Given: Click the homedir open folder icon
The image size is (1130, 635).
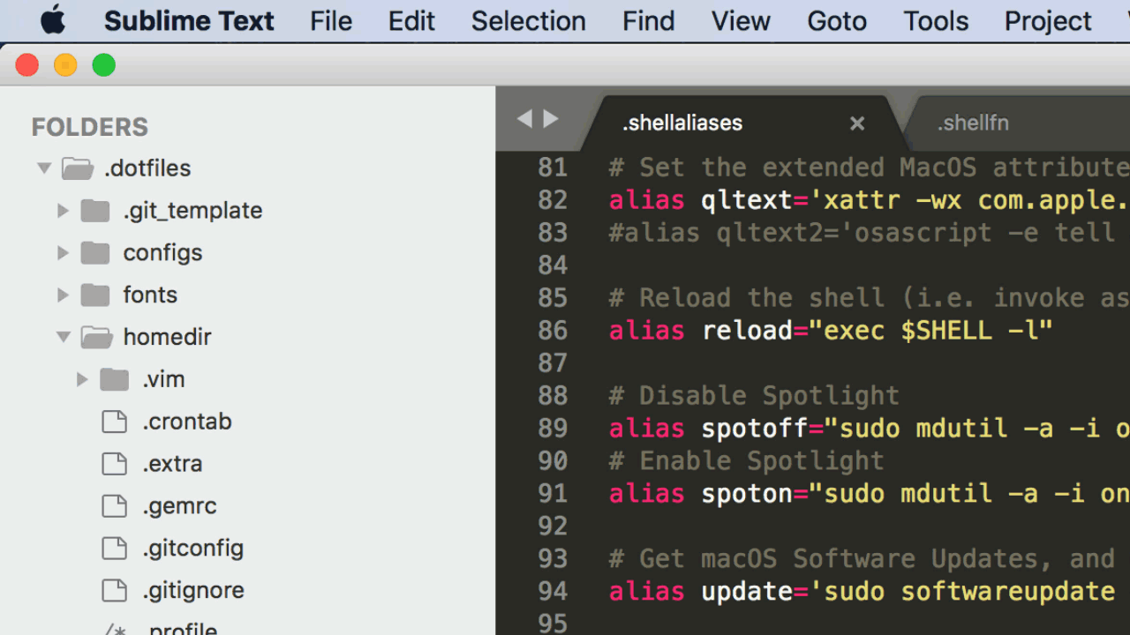Looking at the screenshot, I should coord(97,337).
